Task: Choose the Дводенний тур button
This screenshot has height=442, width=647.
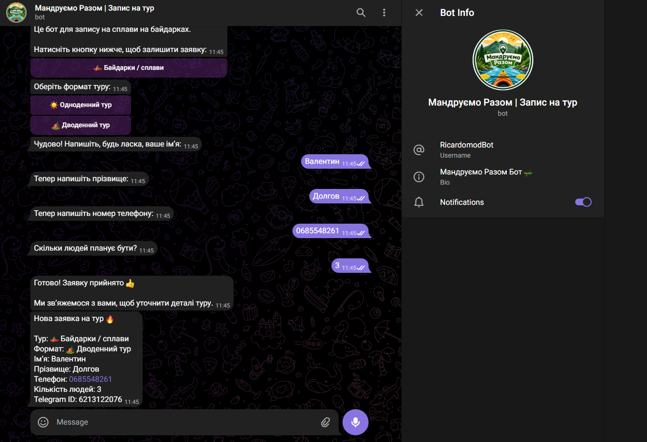Action: pyautogui.click(x=80, y=125)
